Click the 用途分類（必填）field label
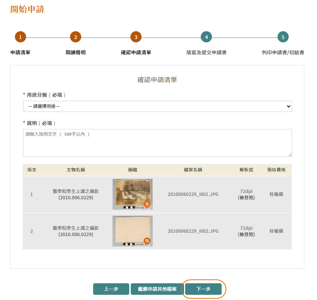This screenshot has height=300, width=317. click(46, 95)
